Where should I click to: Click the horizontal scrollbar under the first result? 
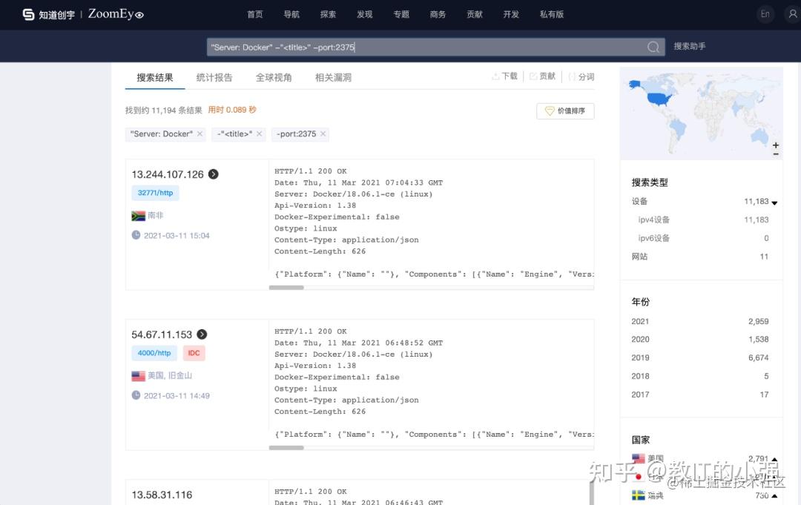tap(287, 287)
